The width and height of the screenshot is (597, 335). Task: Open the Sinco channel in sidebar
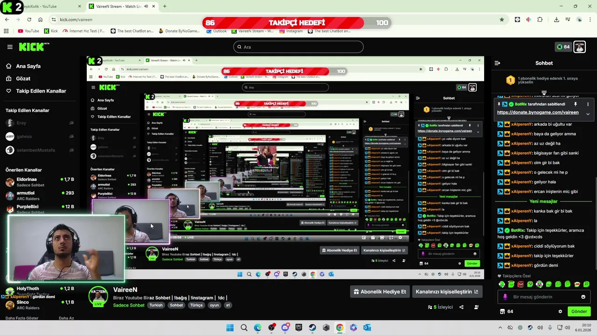tap(39, 305)
